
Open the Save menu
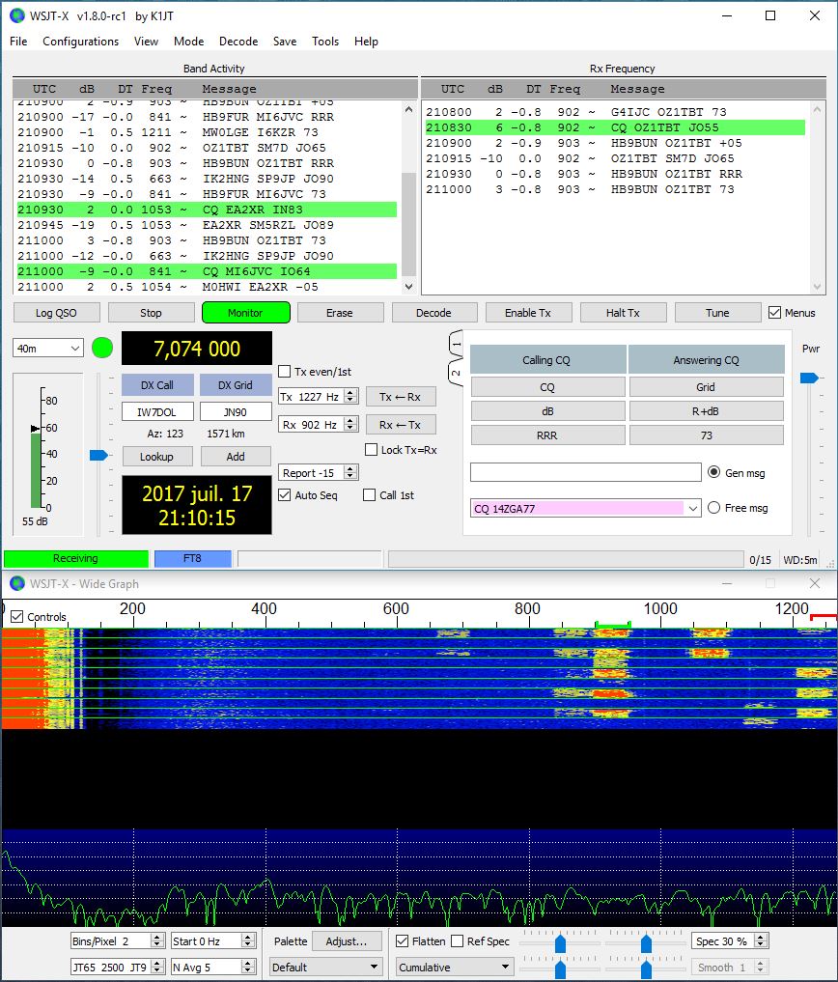[x=285, y=42]
